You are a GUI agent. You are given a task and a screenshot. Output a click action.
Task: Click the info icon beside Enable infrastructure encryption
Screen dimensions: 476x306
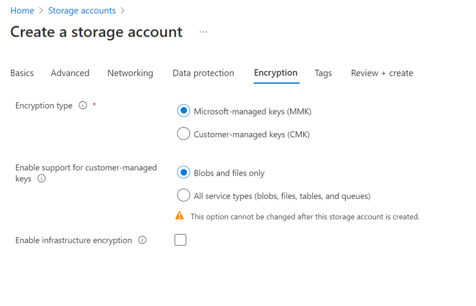pos(142,240)
